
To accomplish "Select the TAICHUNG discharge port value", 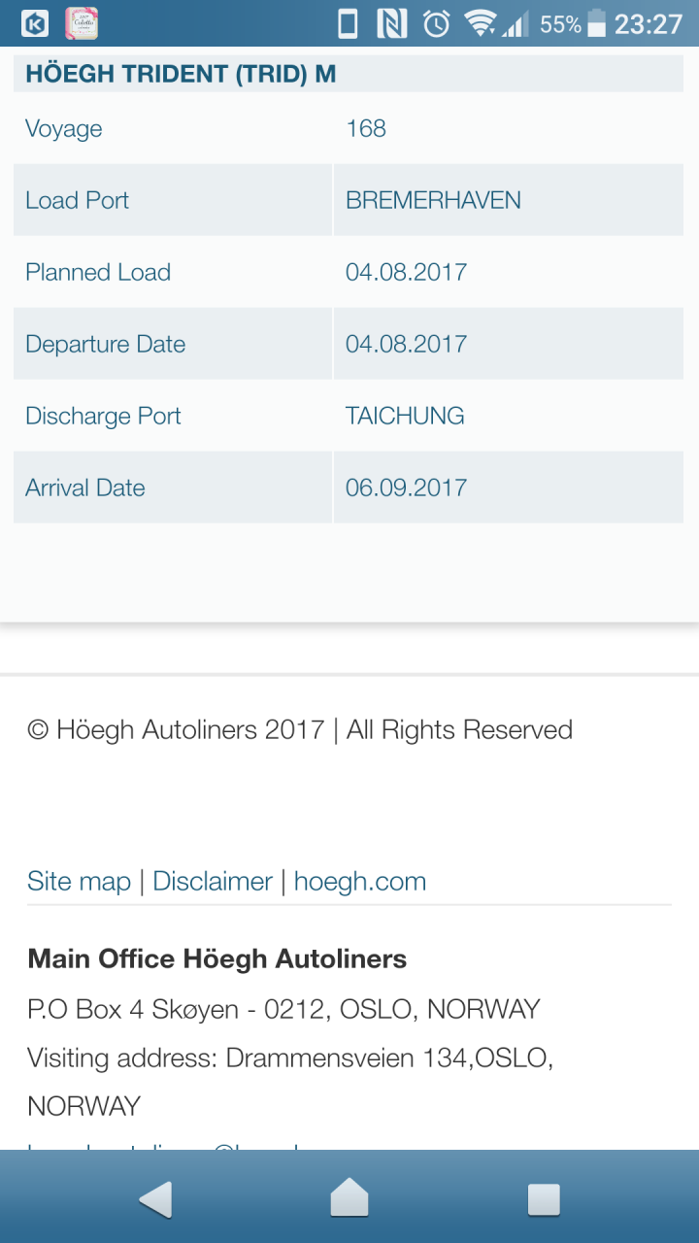I will (405, 416).
